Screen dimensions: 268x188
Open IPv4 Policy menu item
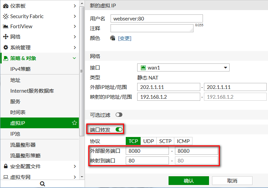point(40,69)
